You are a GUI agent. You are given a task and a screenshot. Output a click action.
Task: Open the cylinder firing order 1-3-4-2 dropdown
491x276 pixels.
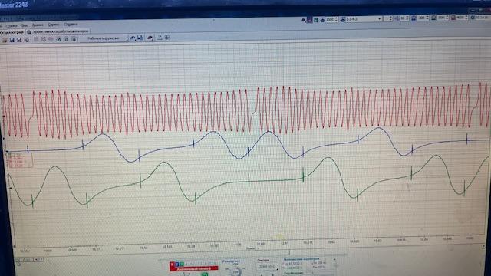363,19
